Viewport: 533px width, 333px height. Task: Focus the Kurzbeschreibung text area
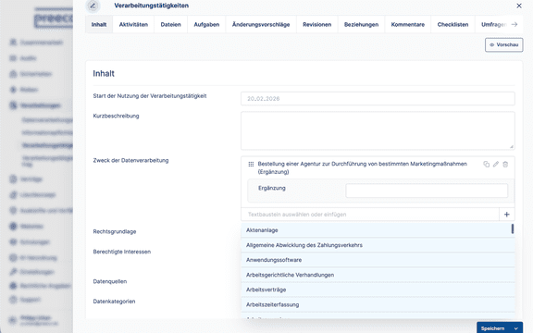click(x=378, y=130)
